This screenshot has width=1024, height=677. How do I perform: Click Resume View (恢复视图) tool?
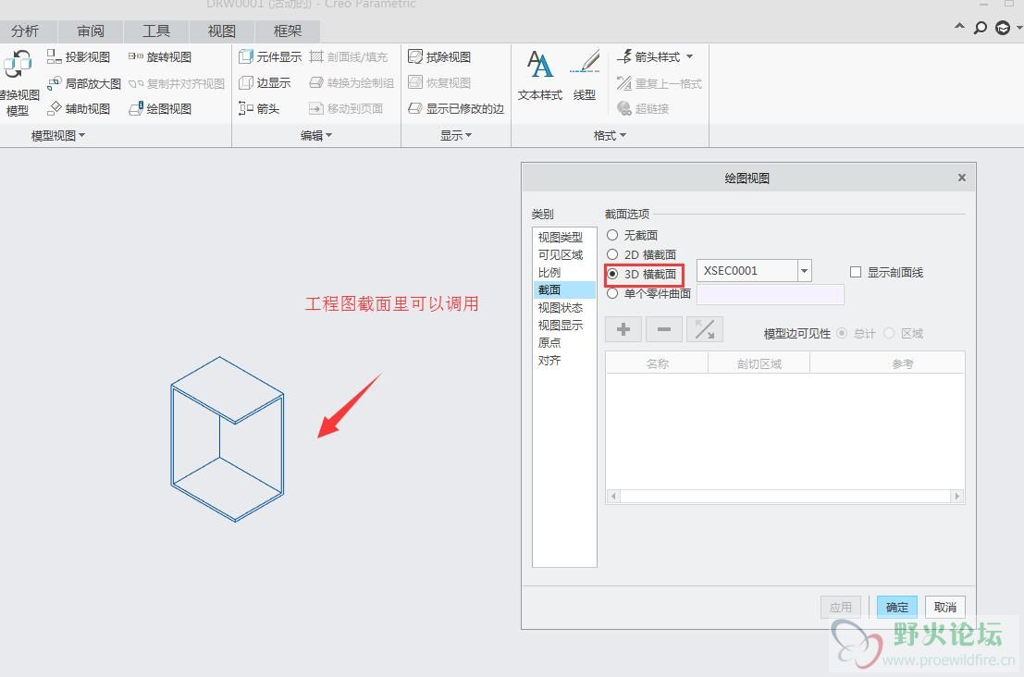(438, 83)
